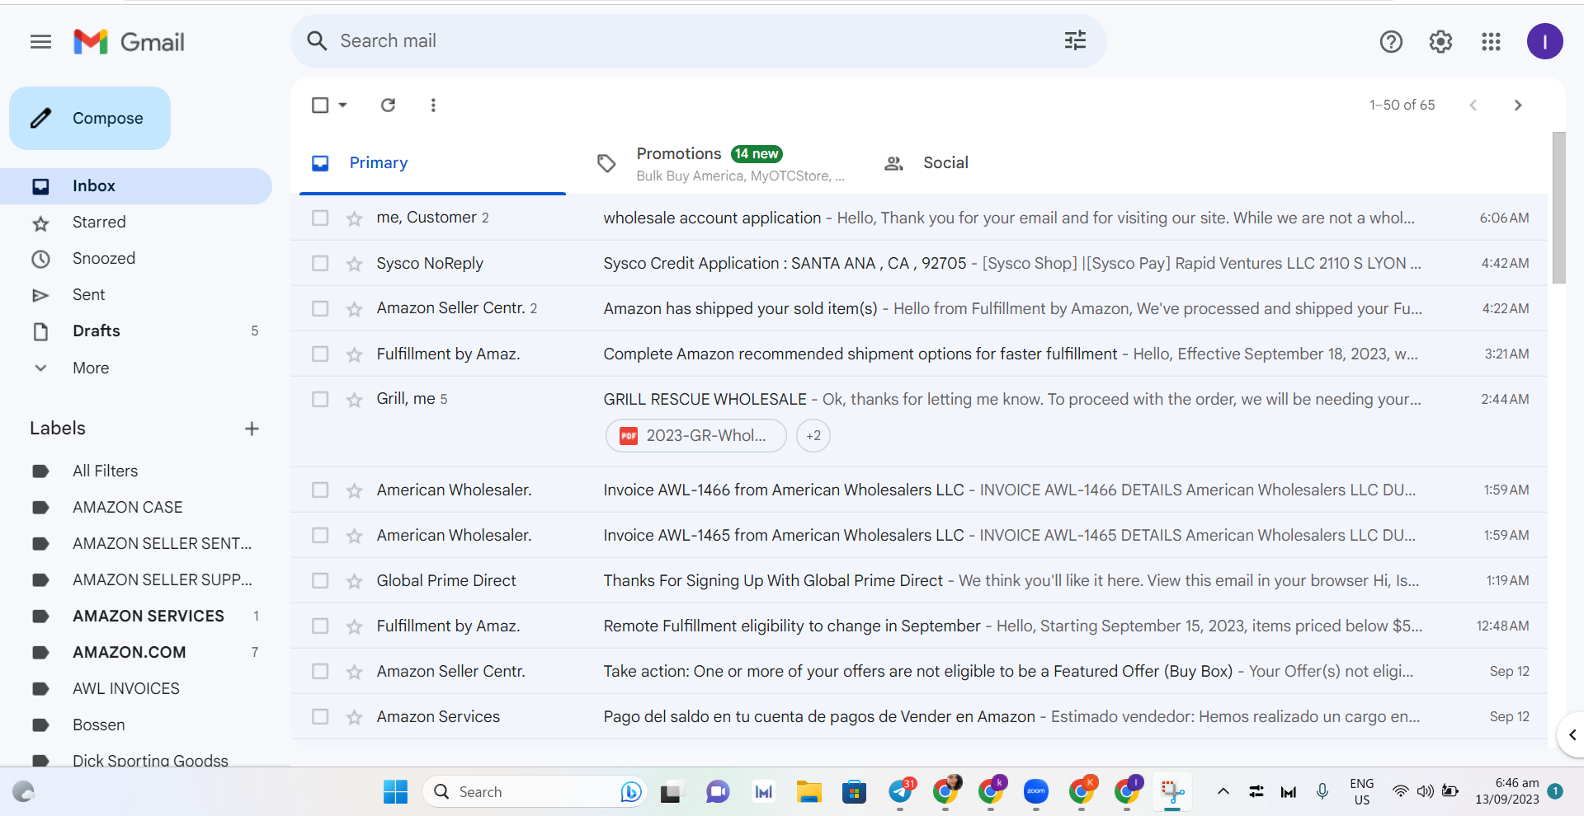This screenshot has height=816, width=1584.
Task: Show the side panel arrow
Action: (1572, 734)
